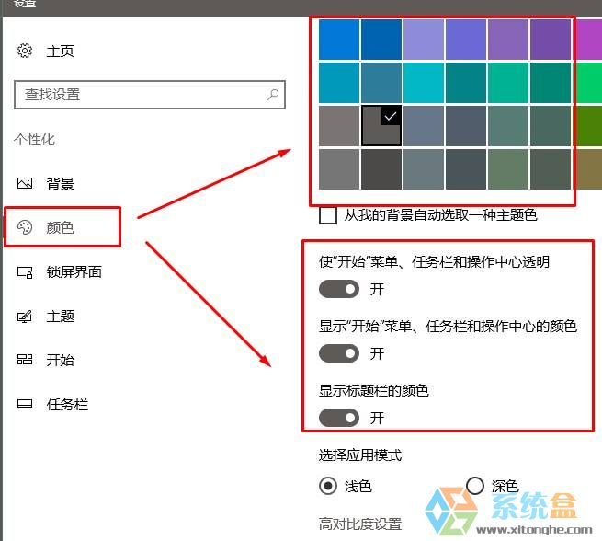The width and height of the screenshot is (602, 541).
Task: Click the magnifier icon in 查找设置 box
Action: pyautogui.click(x=273, y=95)
